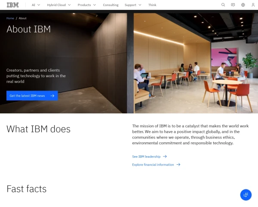Open the user profile icon
This screenshot has width=258, height=207.
click(253, 5)
